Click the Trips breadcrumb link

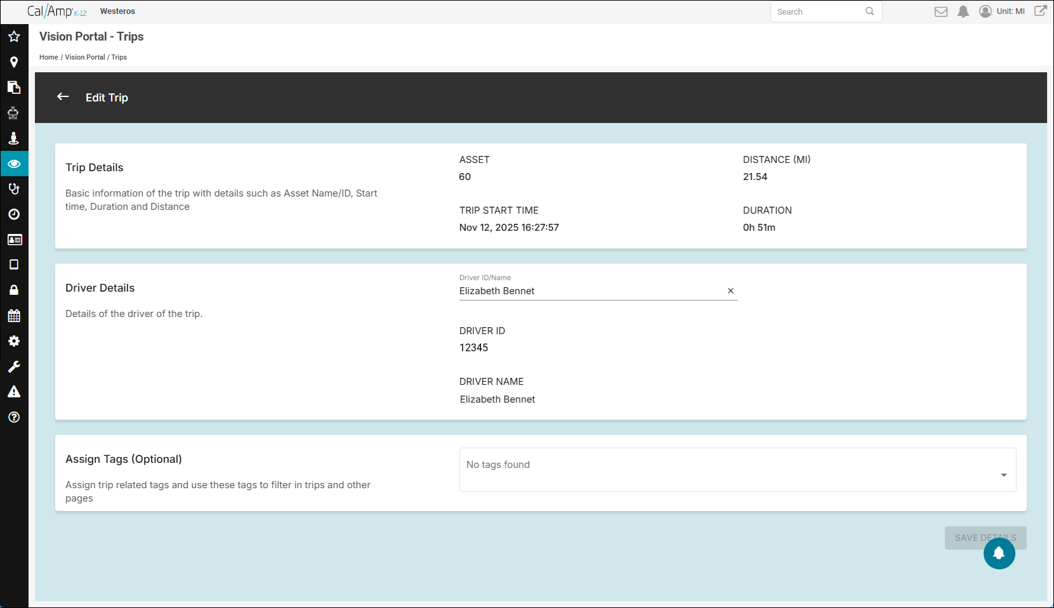pyautogui.click(x=119, y=57)
